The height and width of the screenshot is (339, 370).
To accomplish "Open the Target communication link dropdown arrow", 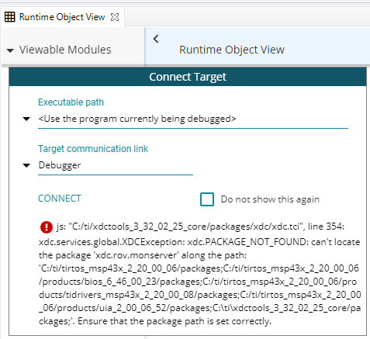I will [x=26, y=165].
